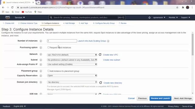Screen dimensions: 195x109
Task: Click info icon next to Purchasing option
Action: tap(41, 48)
